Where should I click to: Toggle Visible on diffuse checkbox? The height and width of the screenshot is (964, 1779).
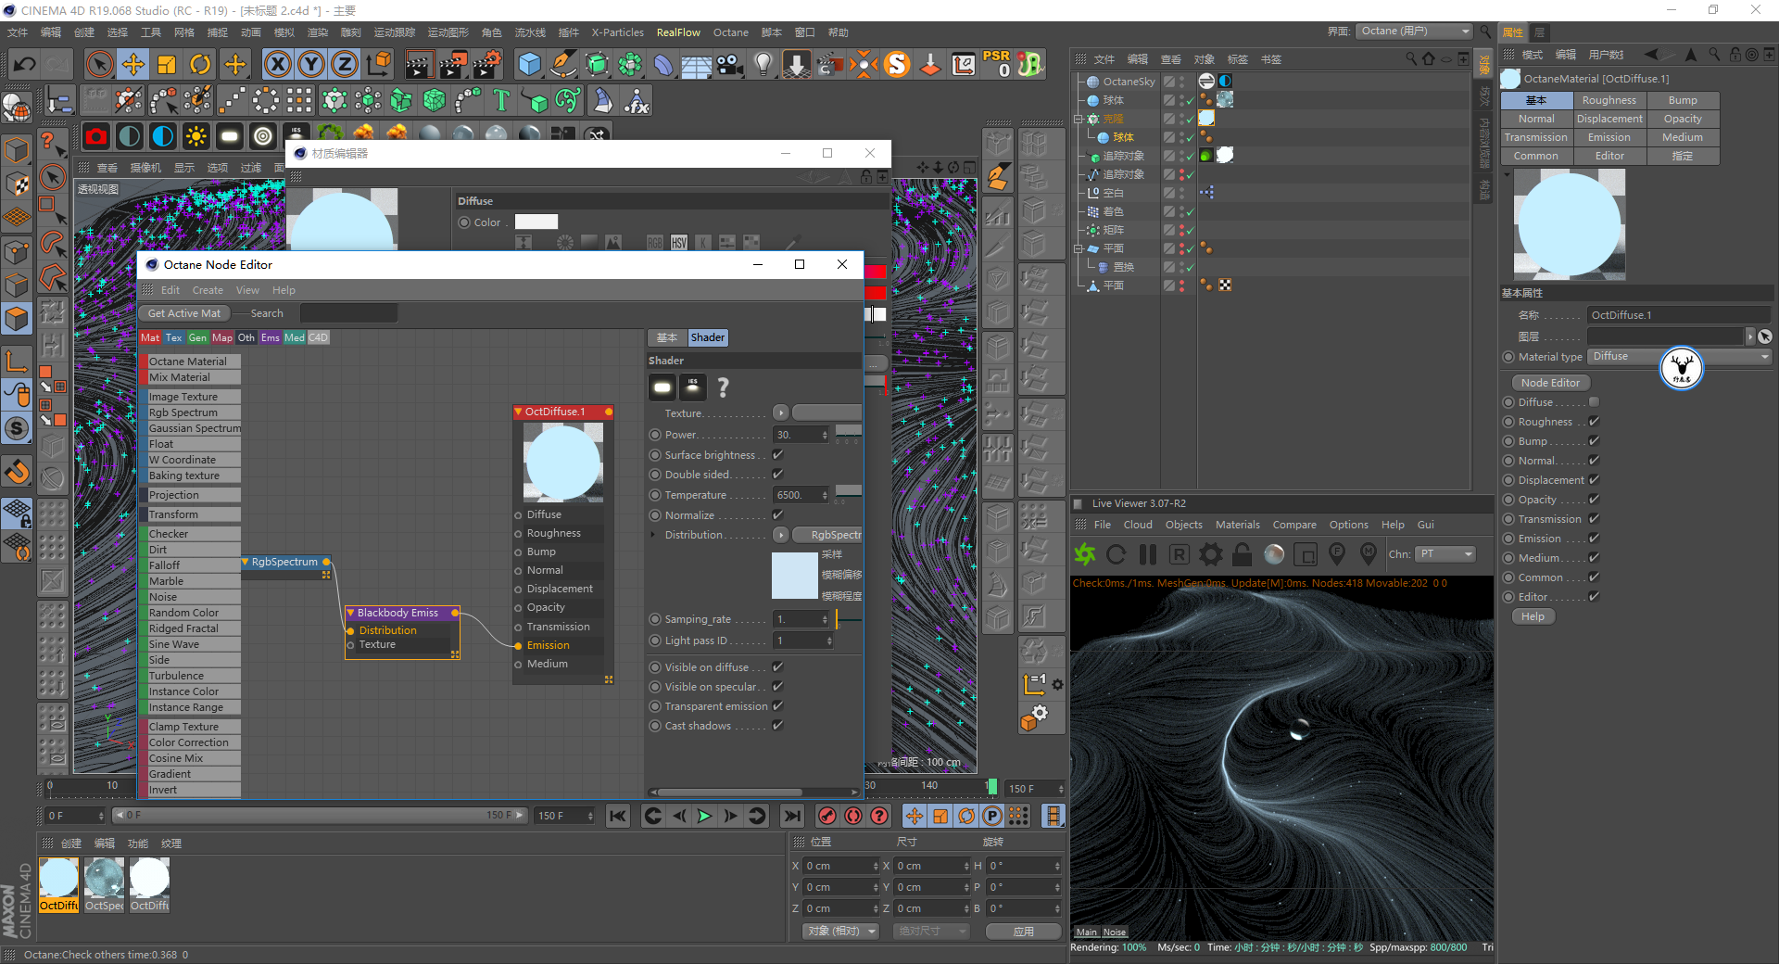(778, 667)
